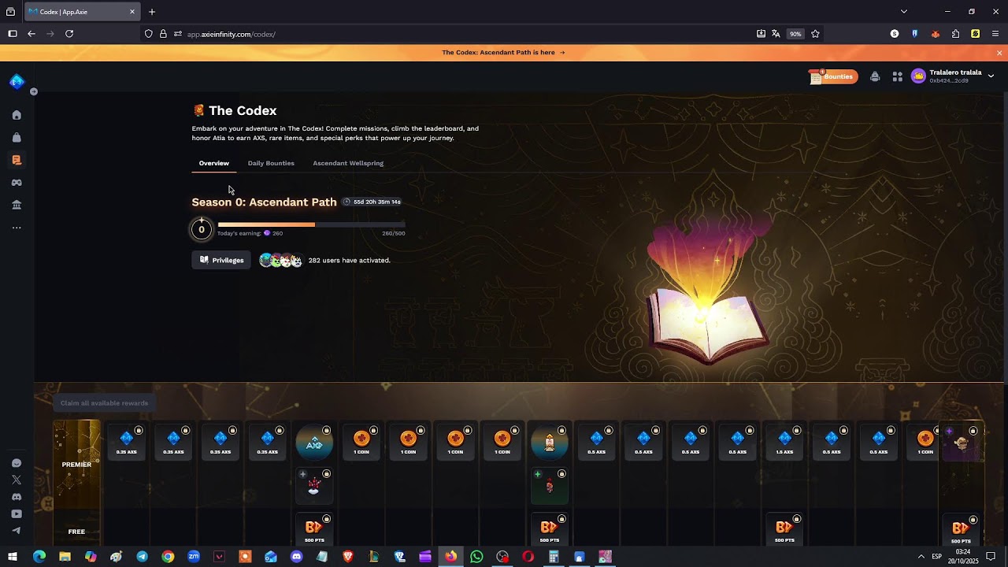
Task: Select the orange Codex scroll sidebar icon
Action: point(17,160)
